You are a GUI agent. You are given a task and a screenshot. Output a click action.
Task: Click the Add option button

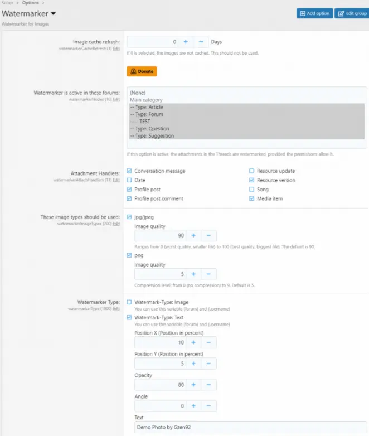315,13
